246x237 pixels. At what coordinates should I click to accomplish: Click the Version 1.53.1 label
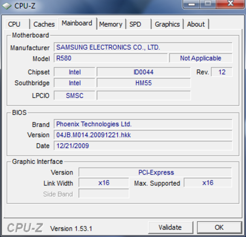(x=71, y=229)
